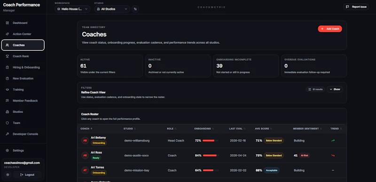This screenshot has height=182, width=376.
Task: Click the filter sliders icon in top bar
Action: [135, 9]
